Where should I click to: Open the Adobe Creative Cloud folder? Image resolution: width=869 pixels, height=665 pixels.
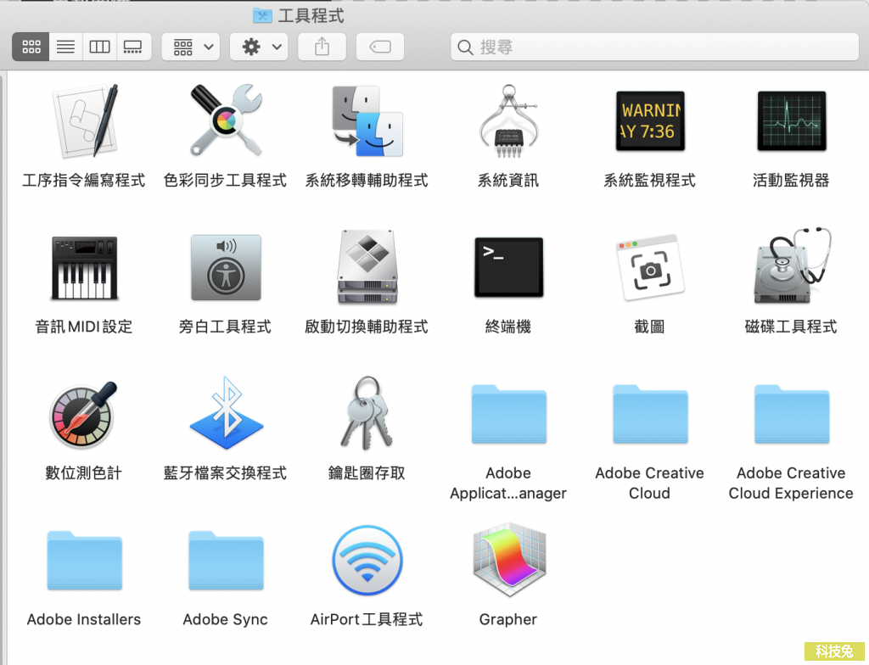pyautogui.click(x=649, y=413)
